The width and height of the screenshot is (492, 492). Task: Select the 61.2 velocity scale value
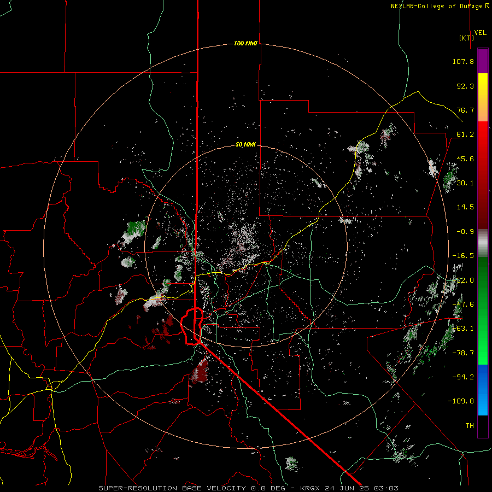tap(465, 134)
